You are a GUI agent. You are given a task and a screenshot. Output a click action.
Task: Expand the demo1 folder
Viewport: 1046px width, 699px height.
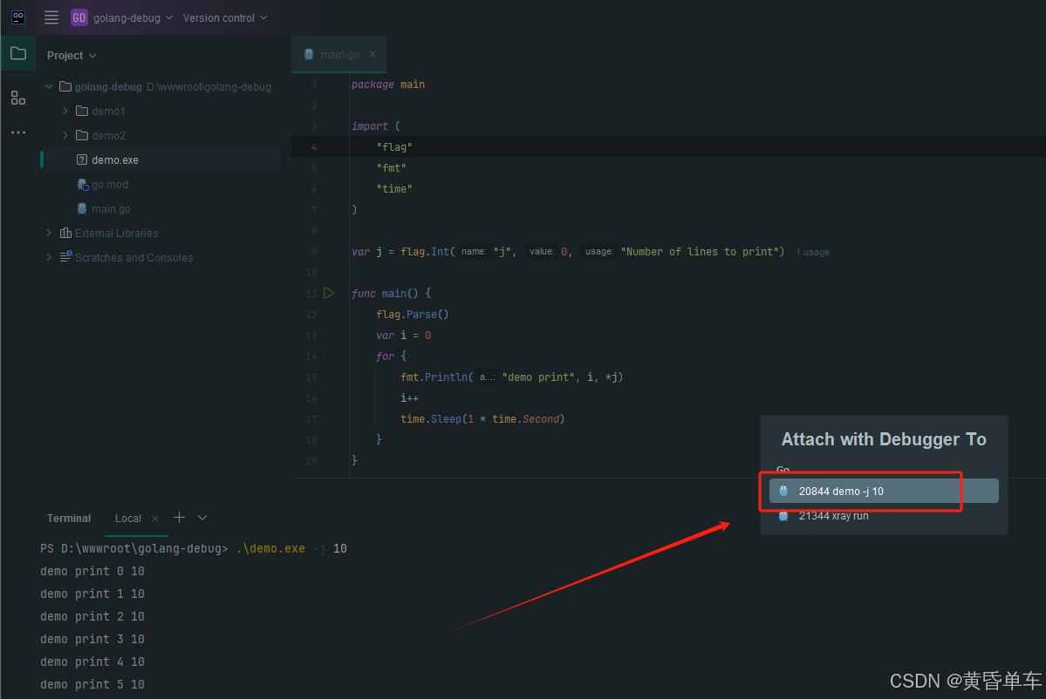point(66,111)
